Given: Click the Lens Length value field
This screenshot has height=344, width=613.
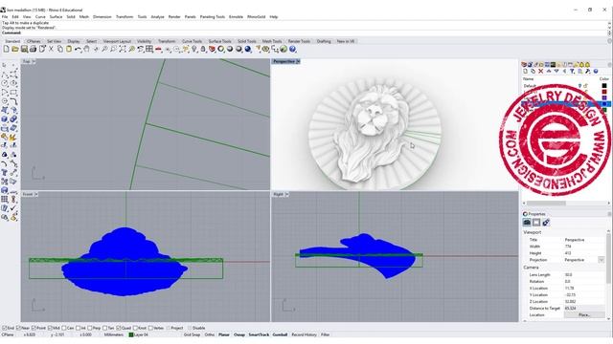Looking at the screenshot, I should tap(584, 274).
